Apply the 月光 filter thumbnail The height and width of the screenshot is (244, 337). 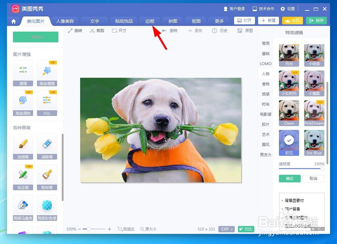click(289, 55)
